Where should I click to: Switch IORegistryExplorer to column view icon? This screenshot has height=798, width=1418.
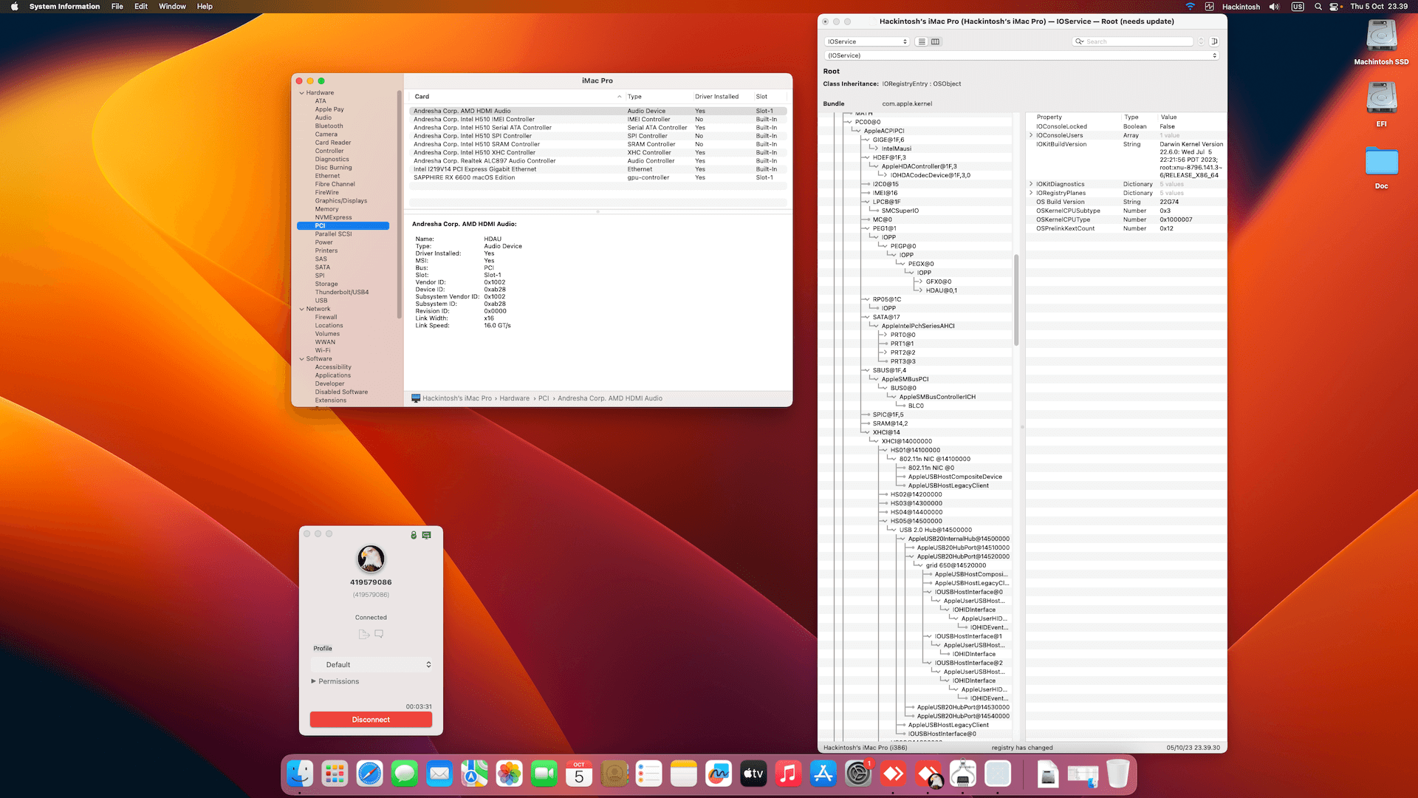tap(935, 41)
